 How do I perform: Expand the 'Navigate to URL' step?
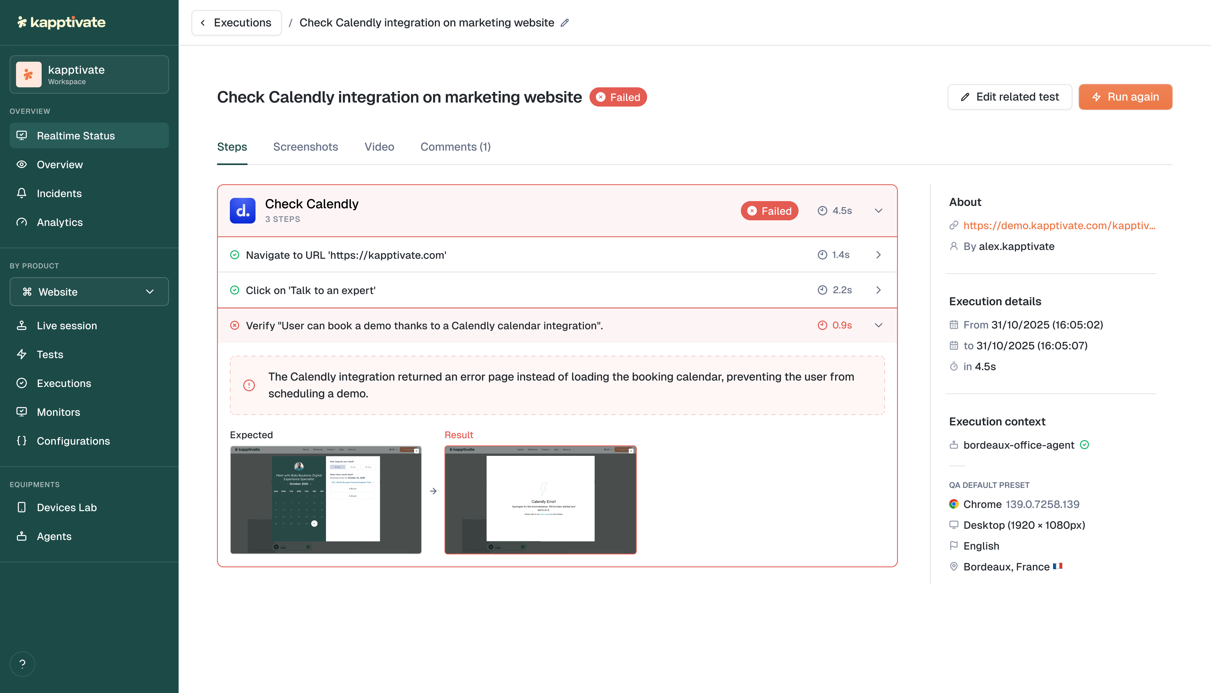[878, 255]
